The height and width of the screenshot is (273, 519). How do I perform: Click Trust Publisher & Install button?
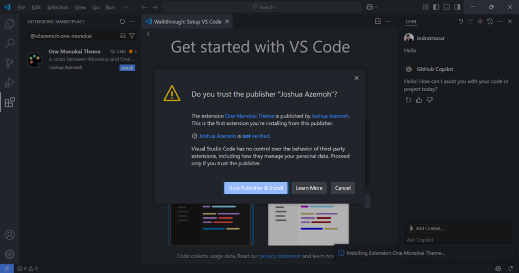coord(256,188)
